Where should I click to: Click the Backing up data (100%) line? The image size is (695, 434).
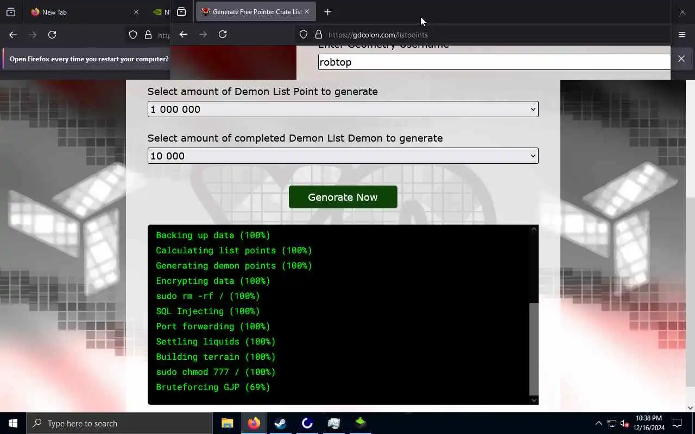tap(213, 235)
